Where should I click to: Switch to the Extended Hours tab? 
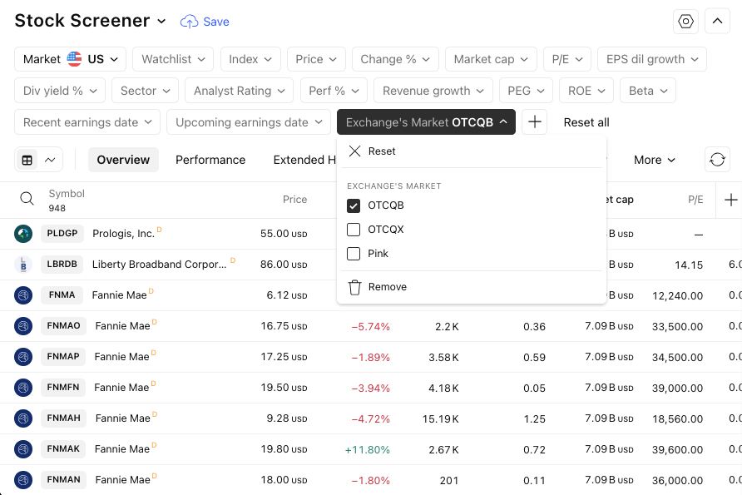[x=304, y=160]
